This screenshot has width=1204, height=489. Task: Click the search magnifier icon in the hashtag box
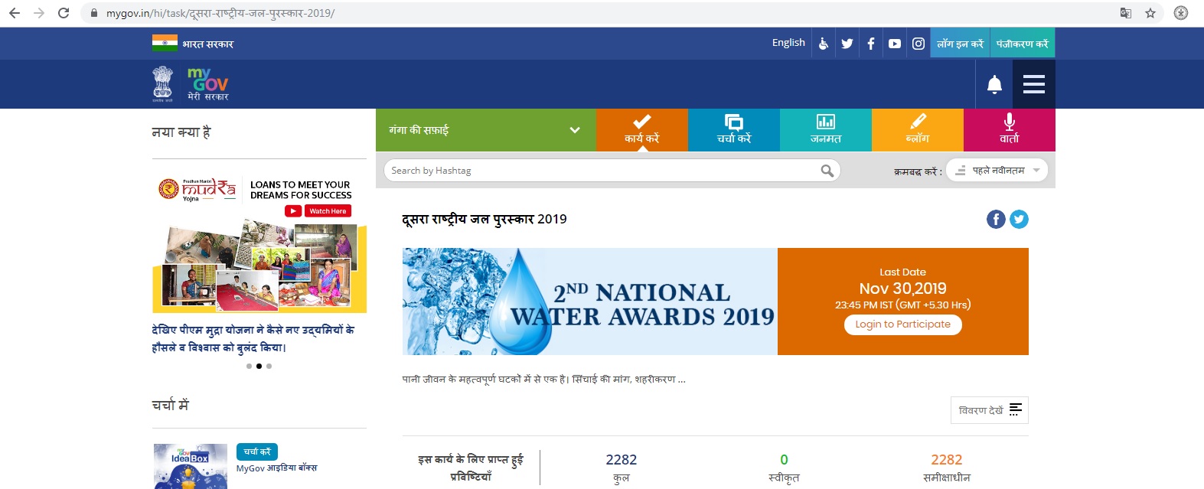[827, 171]
